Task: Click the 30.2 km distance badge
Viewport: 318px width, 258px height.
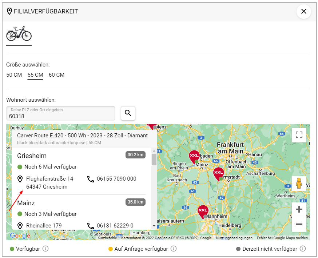Action: pyautogui.click(x=135, y=155)
